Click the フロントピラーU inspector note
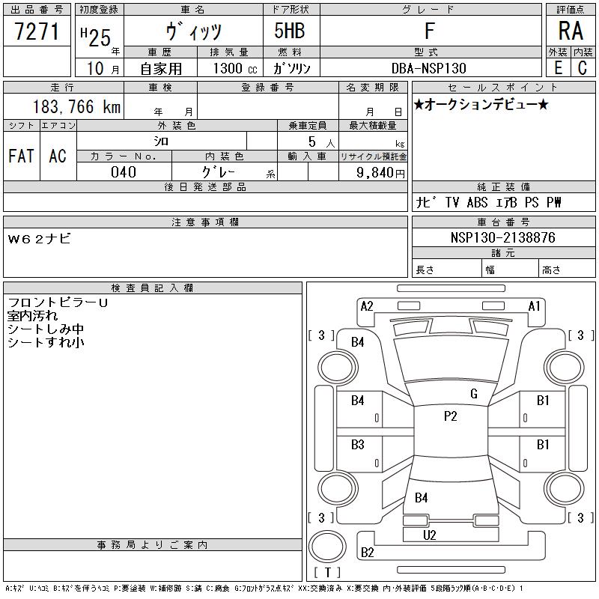The width and height of the screenshot is (599, 599). point(57,302)
